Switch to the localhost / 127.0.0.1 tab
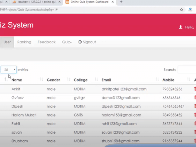The height and width of the screenshot is (147, 196). [37, 2]
